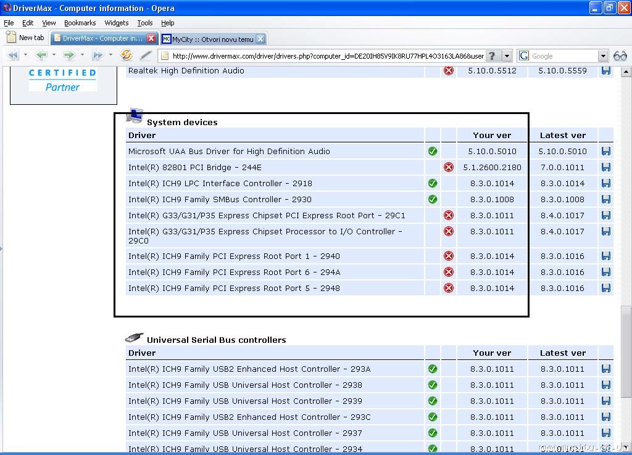This screenshot has width=632, height=455.
Task: Open address bar URL history dropdown
Action: click(x=507, y=56)
